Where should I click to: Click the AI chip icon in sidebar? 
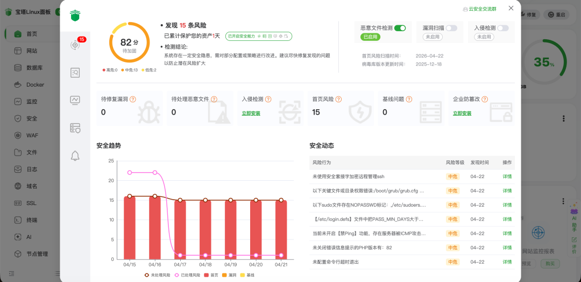click(x=18, y=237)
